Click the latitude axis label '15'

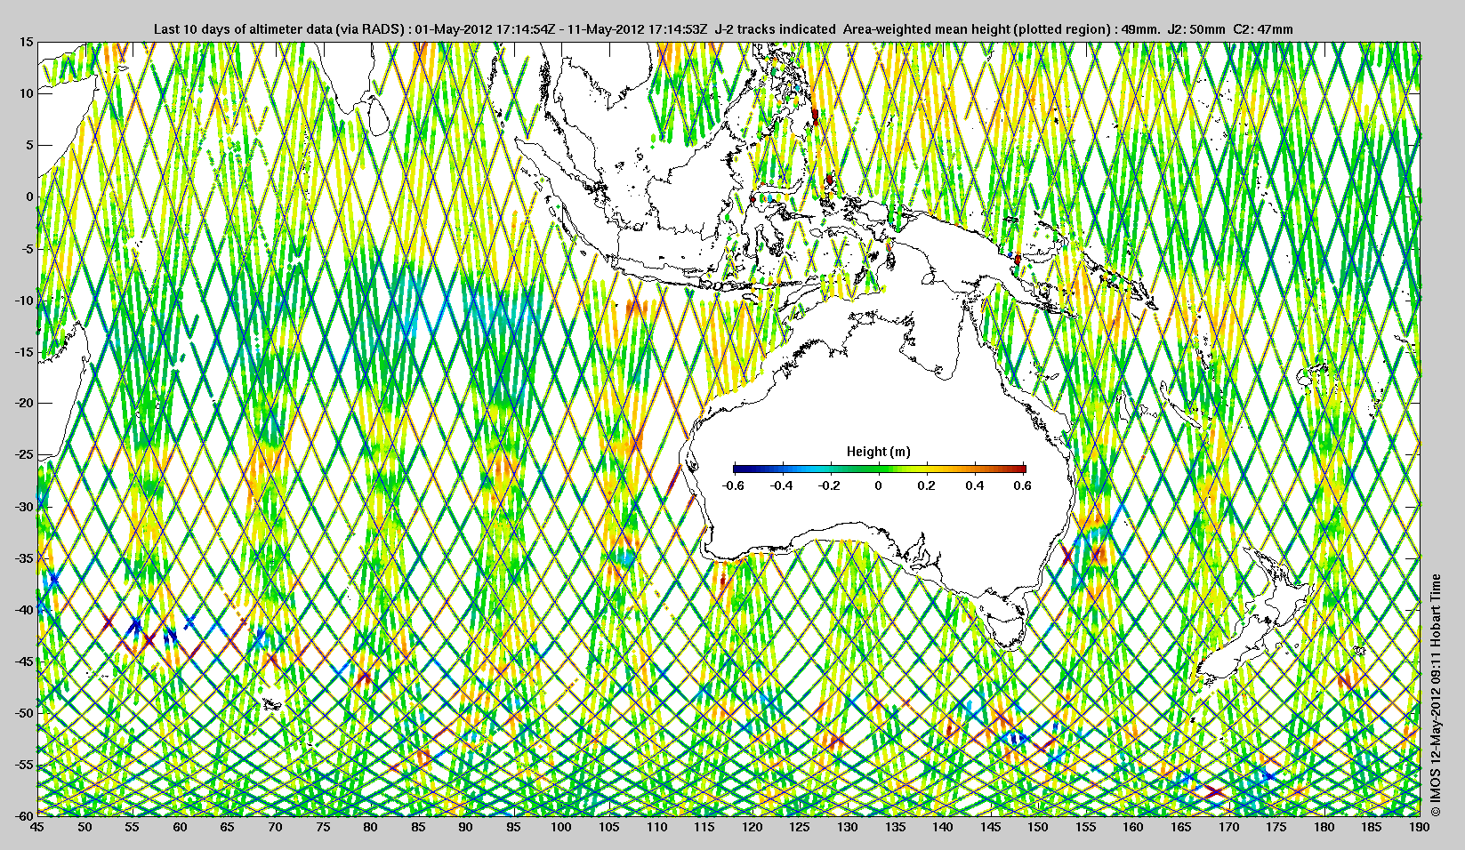[27, 42]
